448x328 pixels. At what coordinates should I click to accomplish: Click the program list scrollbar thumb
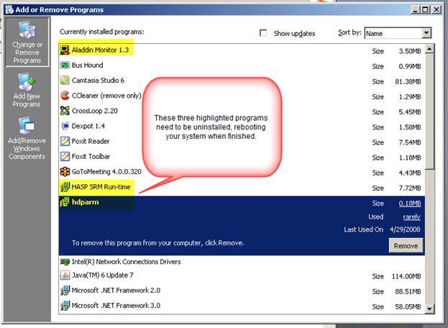click(429, 111)
